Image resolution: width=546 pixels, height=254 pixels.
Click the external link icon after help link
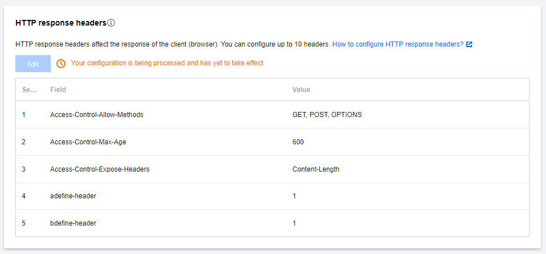[x=469, y=44]
